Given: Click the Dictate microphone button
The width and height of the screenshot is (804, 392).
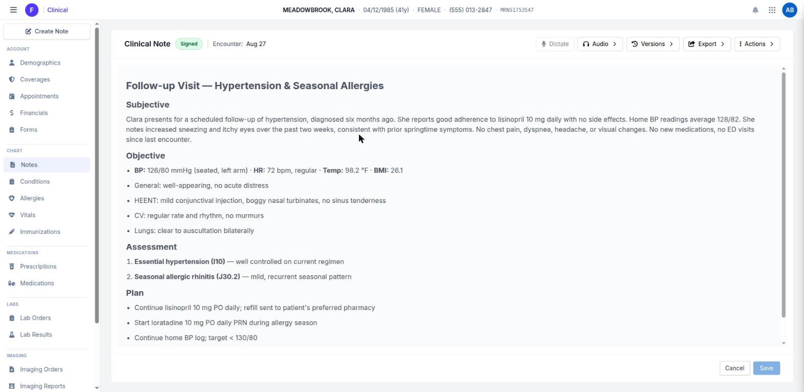Looking at the screenshot, I should 555,44.
